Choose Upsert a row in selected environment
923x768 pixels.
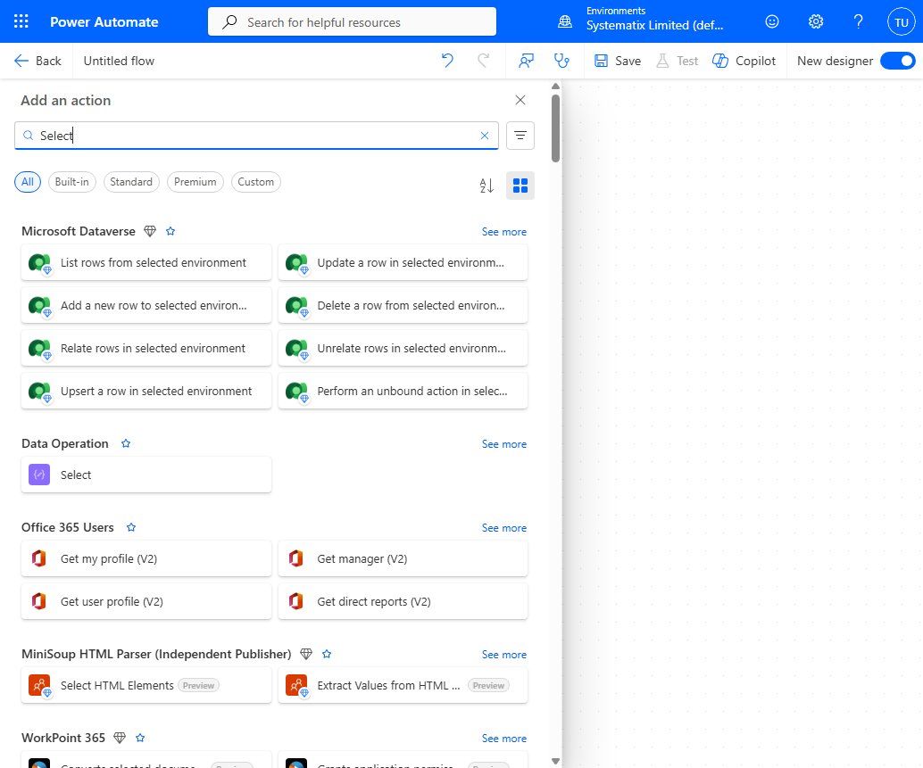coord(146,391)
